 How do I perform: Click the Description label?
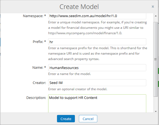[x=36, y=98]
